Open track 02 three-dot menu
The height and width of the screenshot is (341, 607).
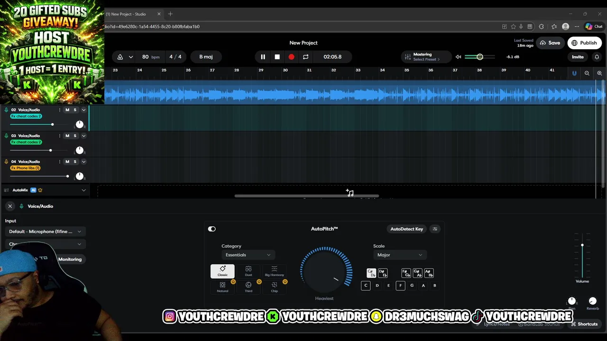[x=59, y=110]
